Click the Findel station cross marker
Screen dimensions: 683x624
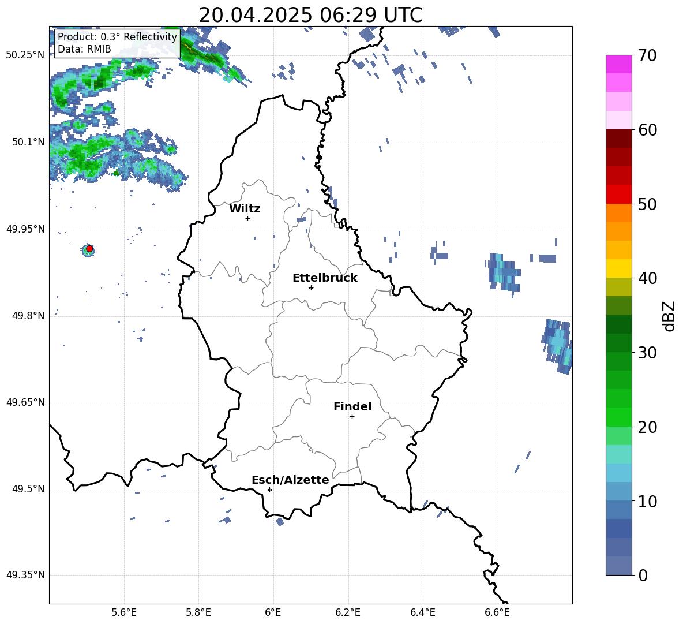(x=352, y=417)
